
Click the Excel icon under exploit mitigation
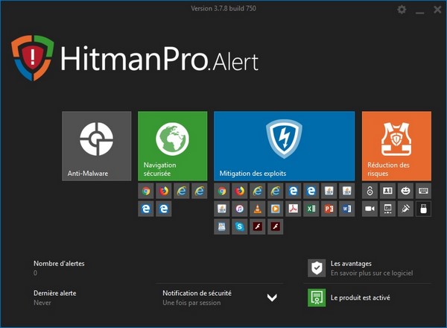311,209
